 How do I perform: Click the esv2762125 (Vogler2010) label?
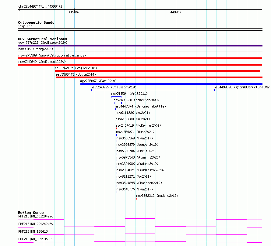(x=76, y=68)
